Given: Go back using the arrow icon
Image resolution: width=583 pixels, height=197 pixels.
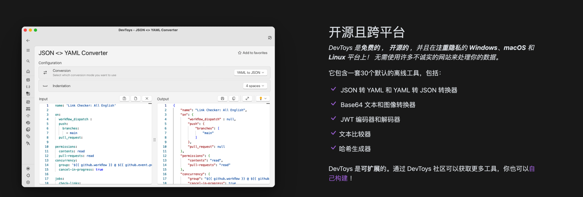Looking at the screenshot, I should pos(28,41).
